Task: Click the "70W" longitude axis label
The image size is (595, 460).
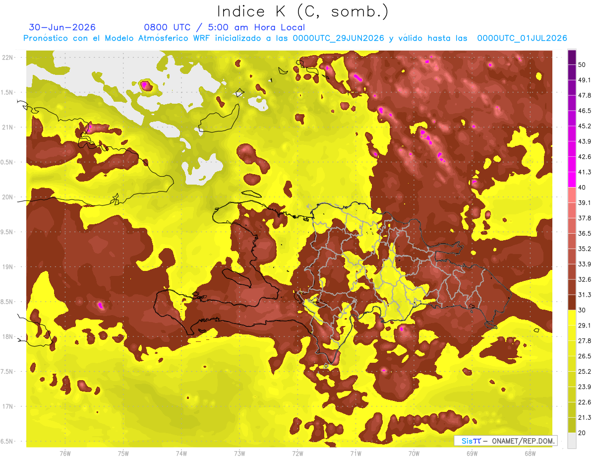Action: pos(414,454)
